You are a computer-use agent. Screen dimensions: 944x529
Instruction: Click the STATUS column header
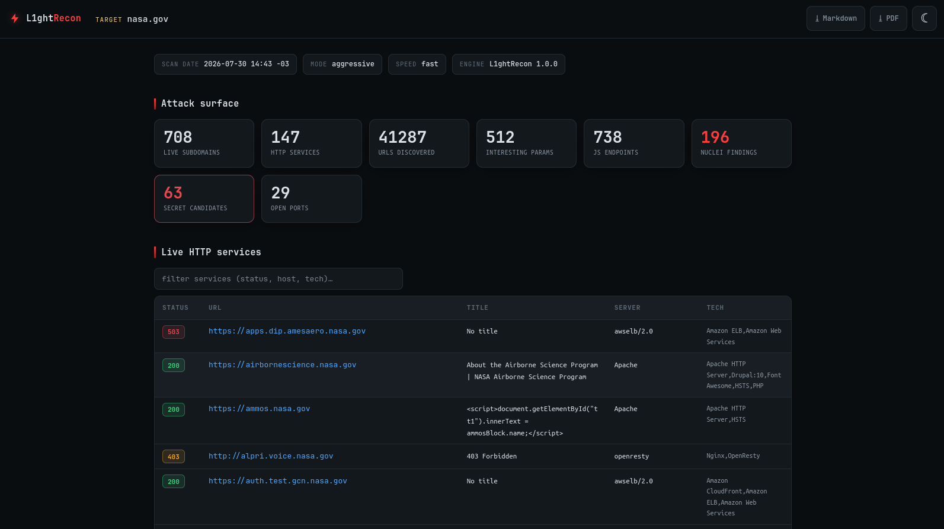[175, 308]
